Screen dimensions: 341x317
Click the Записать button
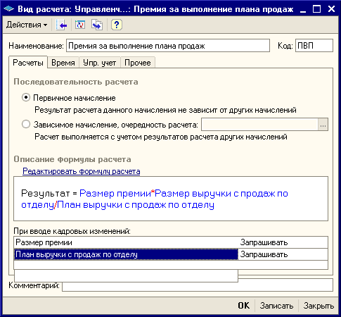click(x=276, y=306)
